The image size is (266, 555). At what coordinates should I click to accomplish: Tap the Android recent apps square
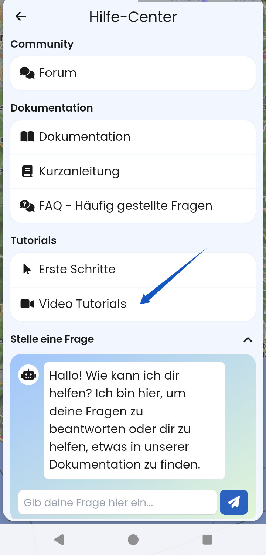pos(208,539)
